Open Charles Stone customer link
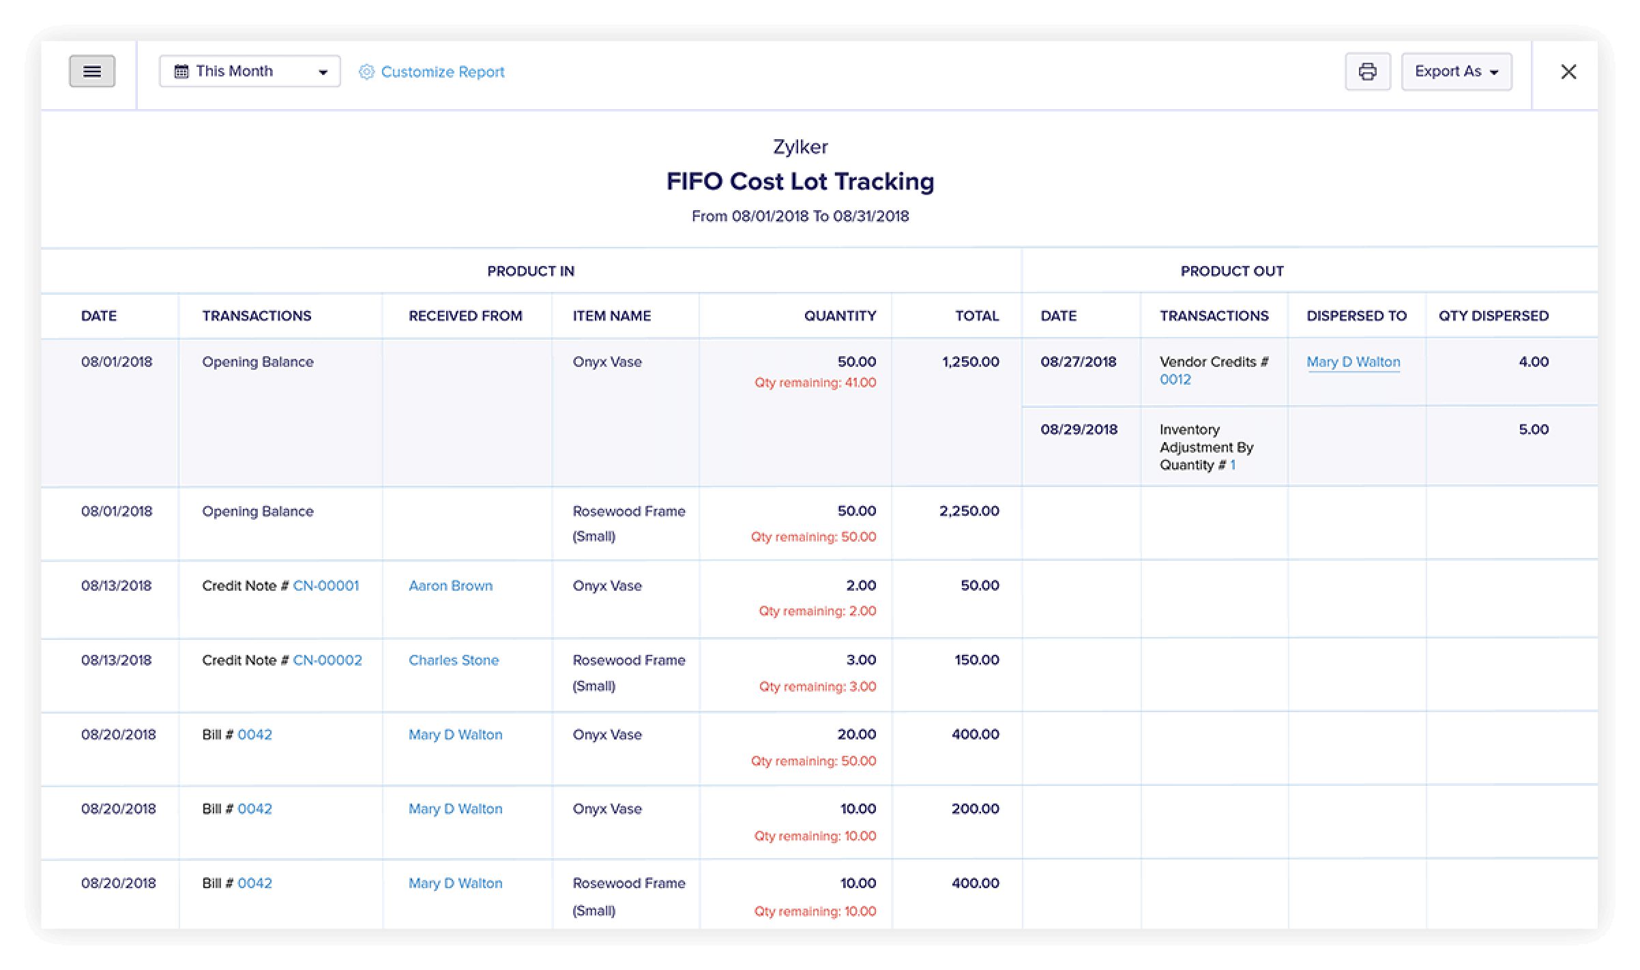Screen dimensions: 1640x970 454,660
